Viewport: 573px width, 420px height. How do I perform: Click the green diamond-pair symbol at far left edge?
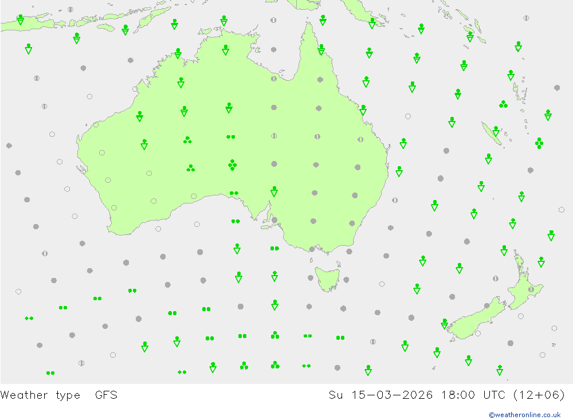pos(29,319)
